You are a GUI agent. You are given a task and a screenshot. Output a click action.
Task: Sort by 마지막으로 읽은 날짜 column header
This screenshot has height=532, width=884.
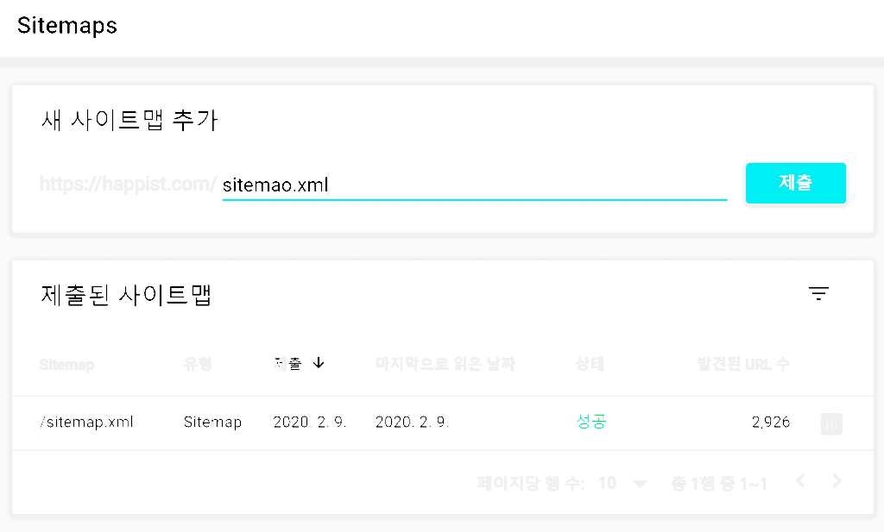coord(445,364)
